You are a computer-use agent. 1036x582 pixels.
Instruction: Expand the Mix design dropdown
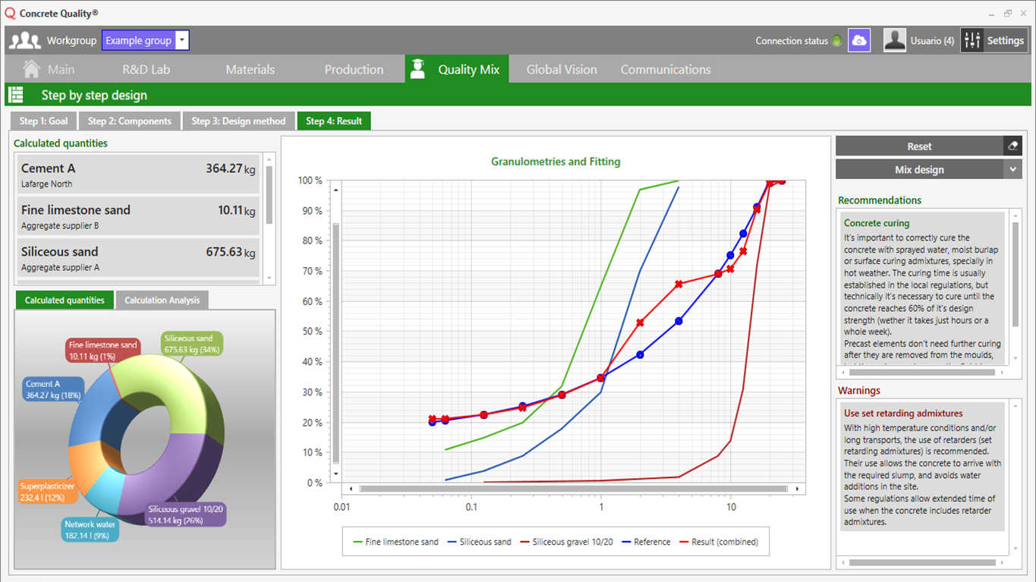click(1013, 169)
